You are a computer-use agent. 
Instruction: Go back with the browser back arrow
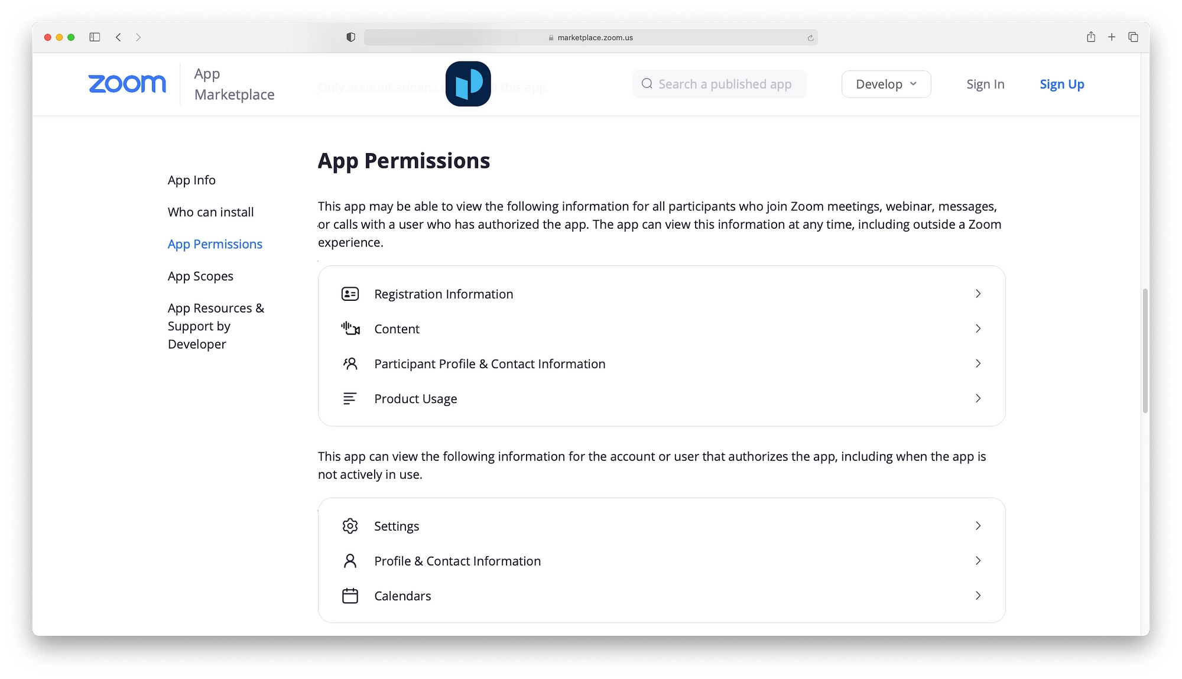[x=118, y=37]
